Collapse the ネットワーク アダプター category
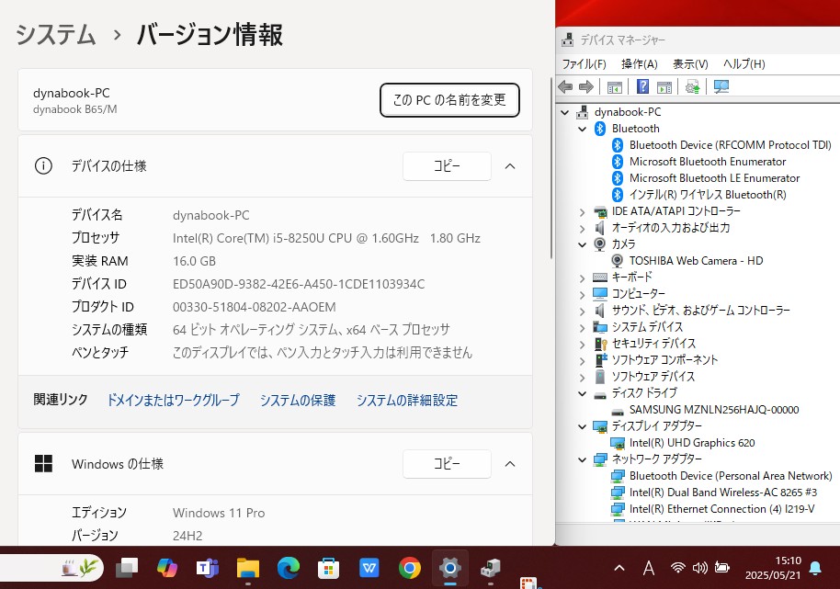This screenshot has height=589, width=840. point(583,459)
